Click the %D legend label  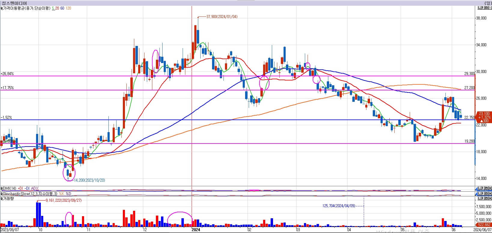[68, 193]
